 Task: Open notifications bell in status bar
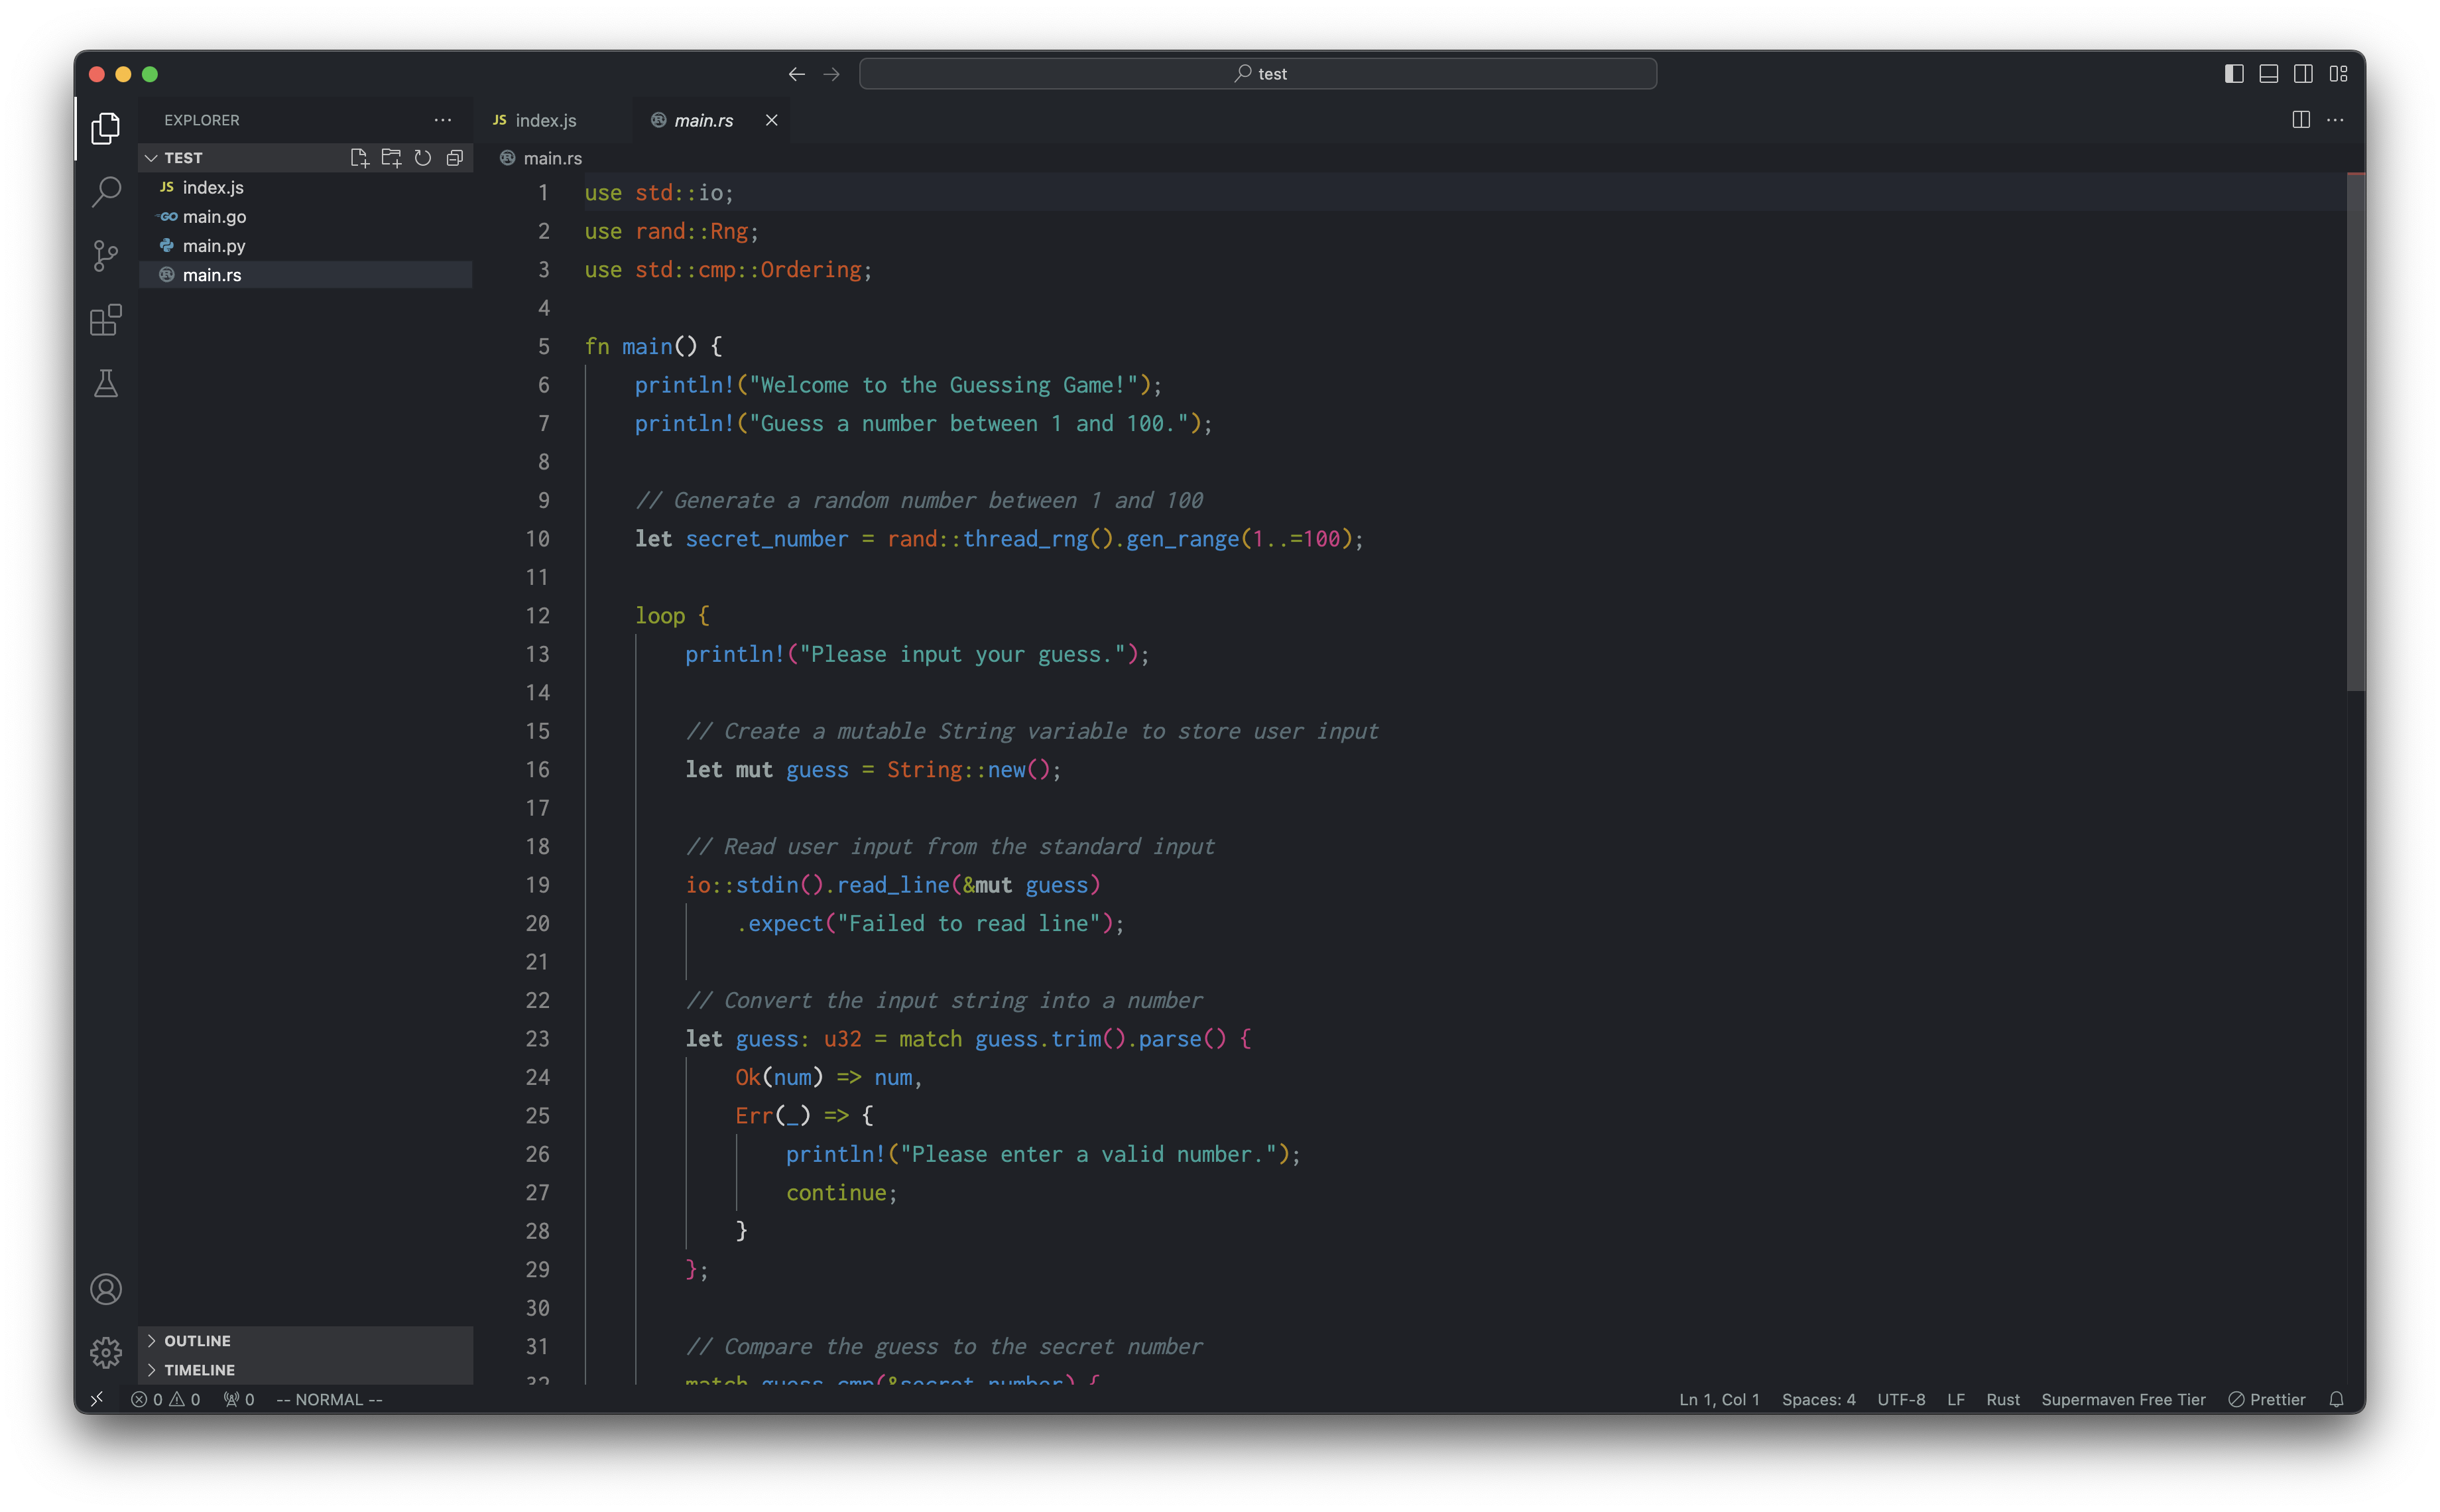click(2336, 1399)
